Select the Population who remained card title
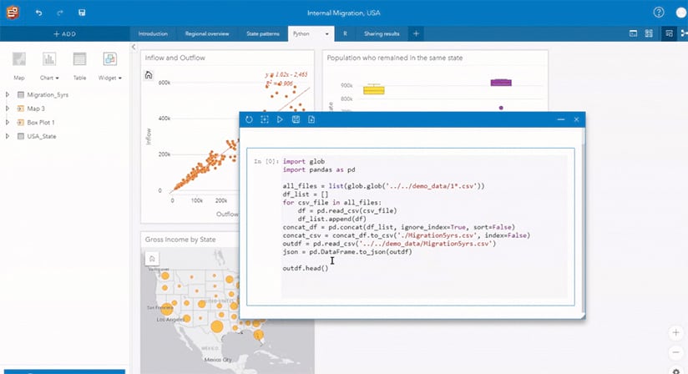 394,58
